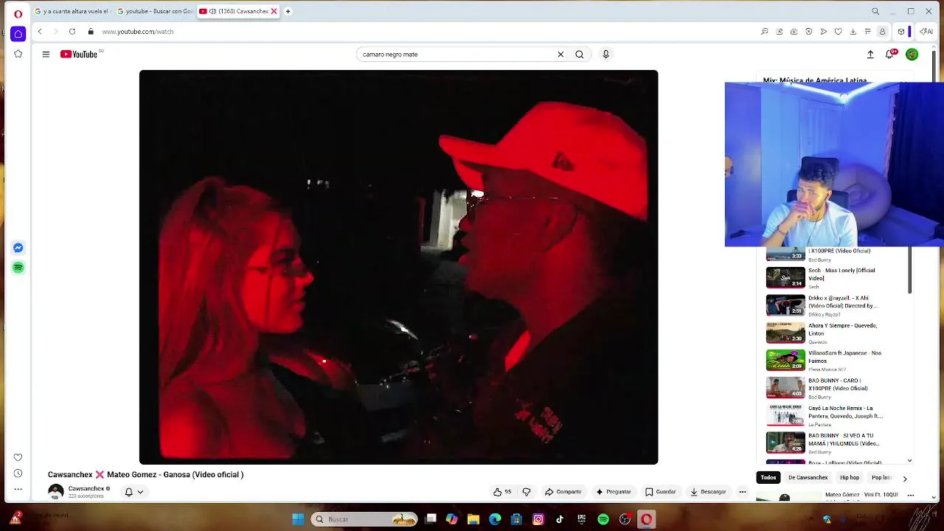This screenshot has width=944, height=531.
Task: Open Instagram from taskbar
Action: coord(538,519)
